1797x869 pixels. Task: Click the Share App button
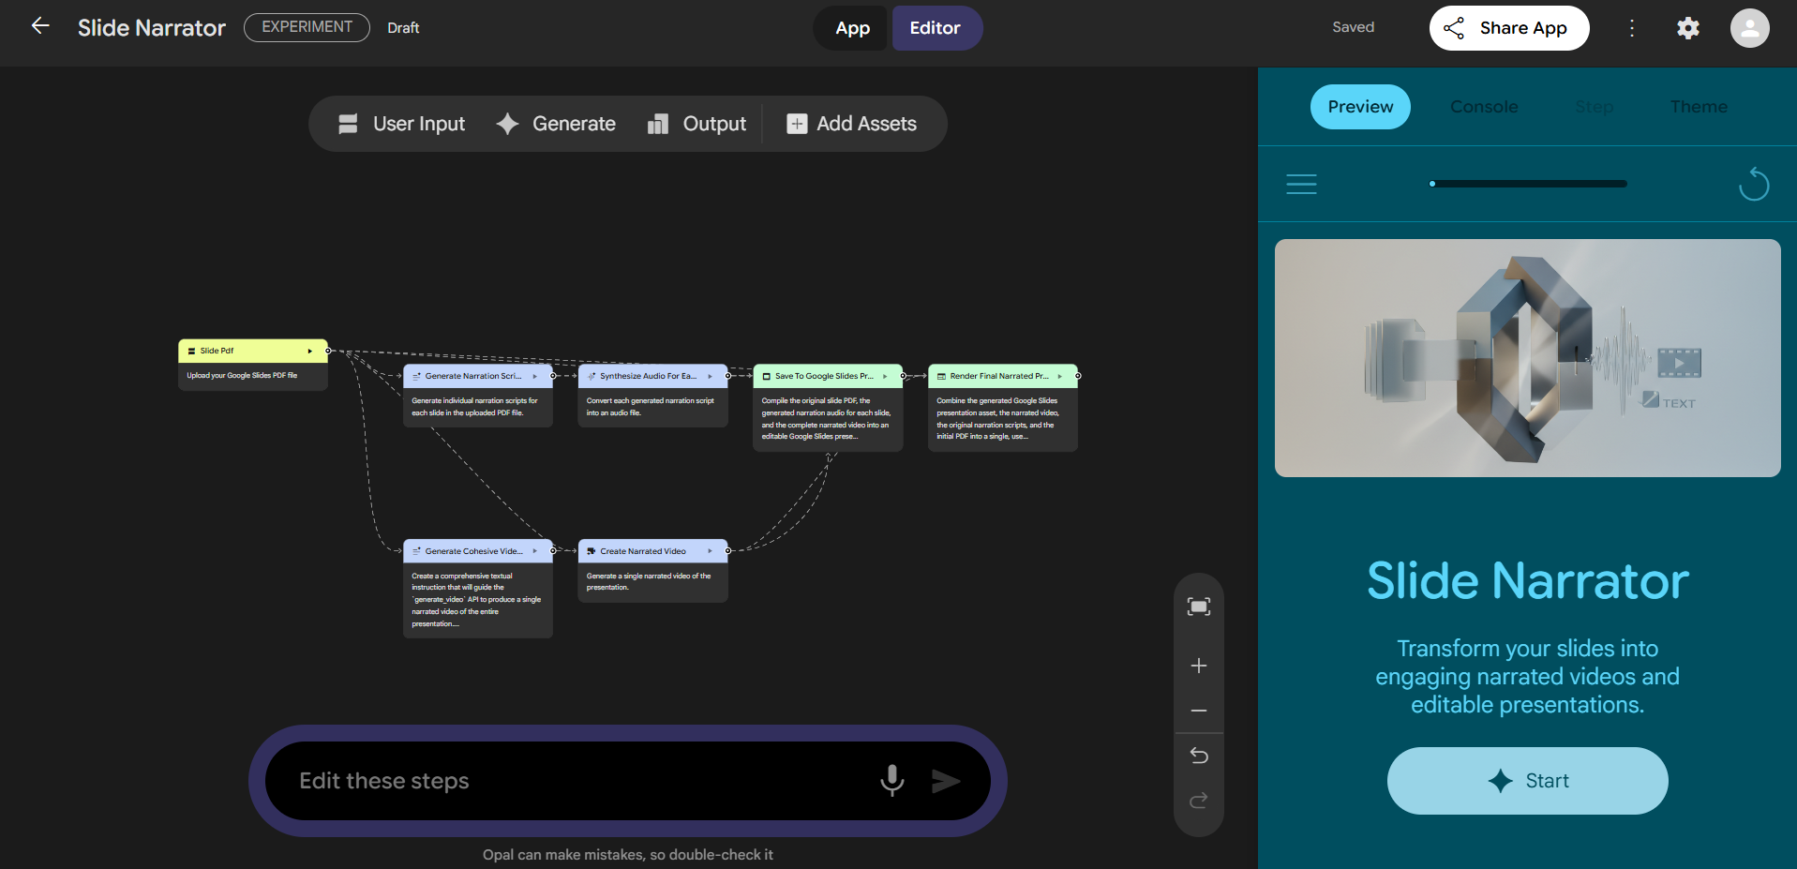click(x=1508, y=28)
